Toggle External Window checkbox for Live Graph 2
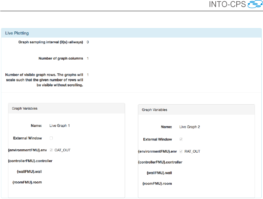The width and height of the screenshot is (263, 199). pos(181,139)
